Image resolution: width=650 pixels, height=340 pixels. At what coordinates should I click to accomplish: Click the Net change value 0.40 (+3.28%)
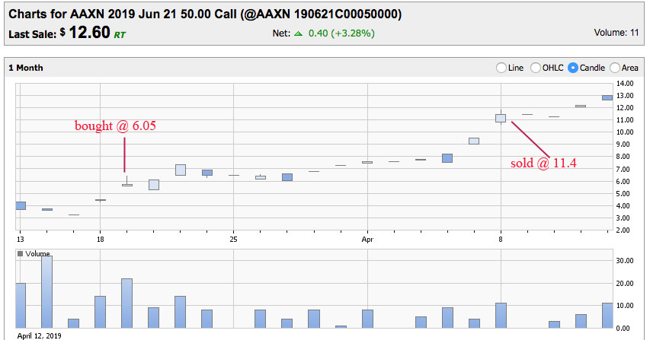[341, 33]
